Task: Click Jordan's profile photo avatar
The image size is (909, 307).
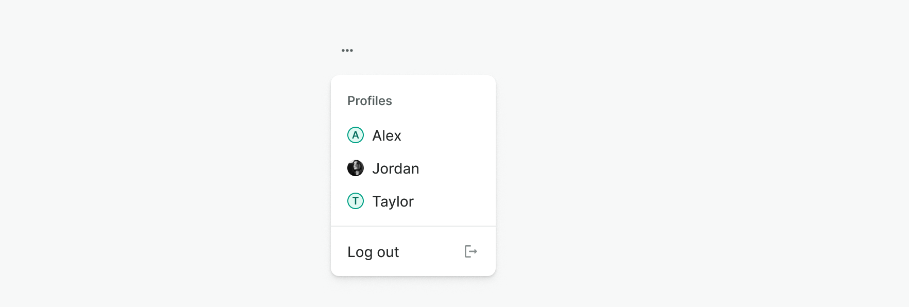Action: (x=356, y=168)
